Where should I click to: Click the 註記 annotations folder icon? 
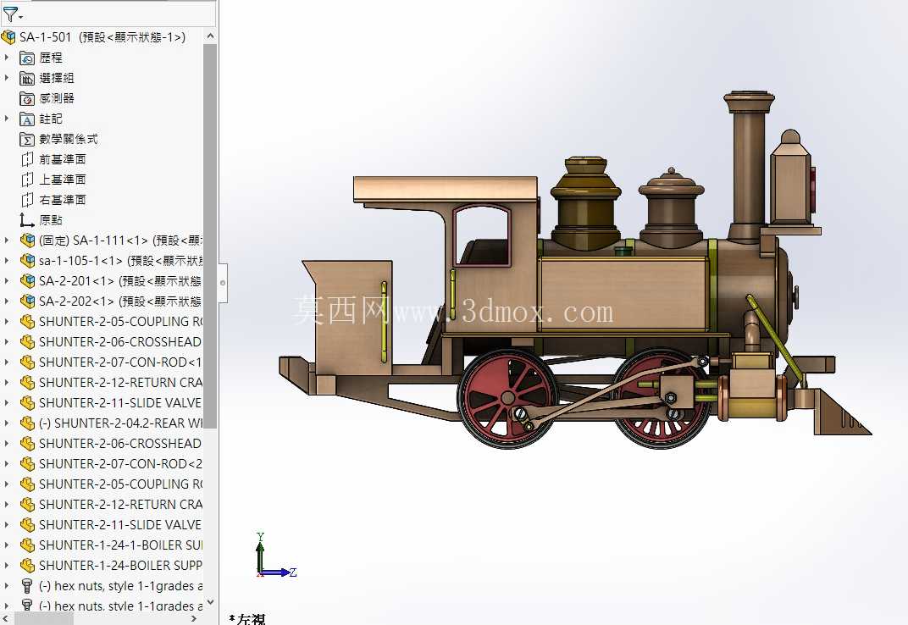pyautogui.click(x=26, y=119)
